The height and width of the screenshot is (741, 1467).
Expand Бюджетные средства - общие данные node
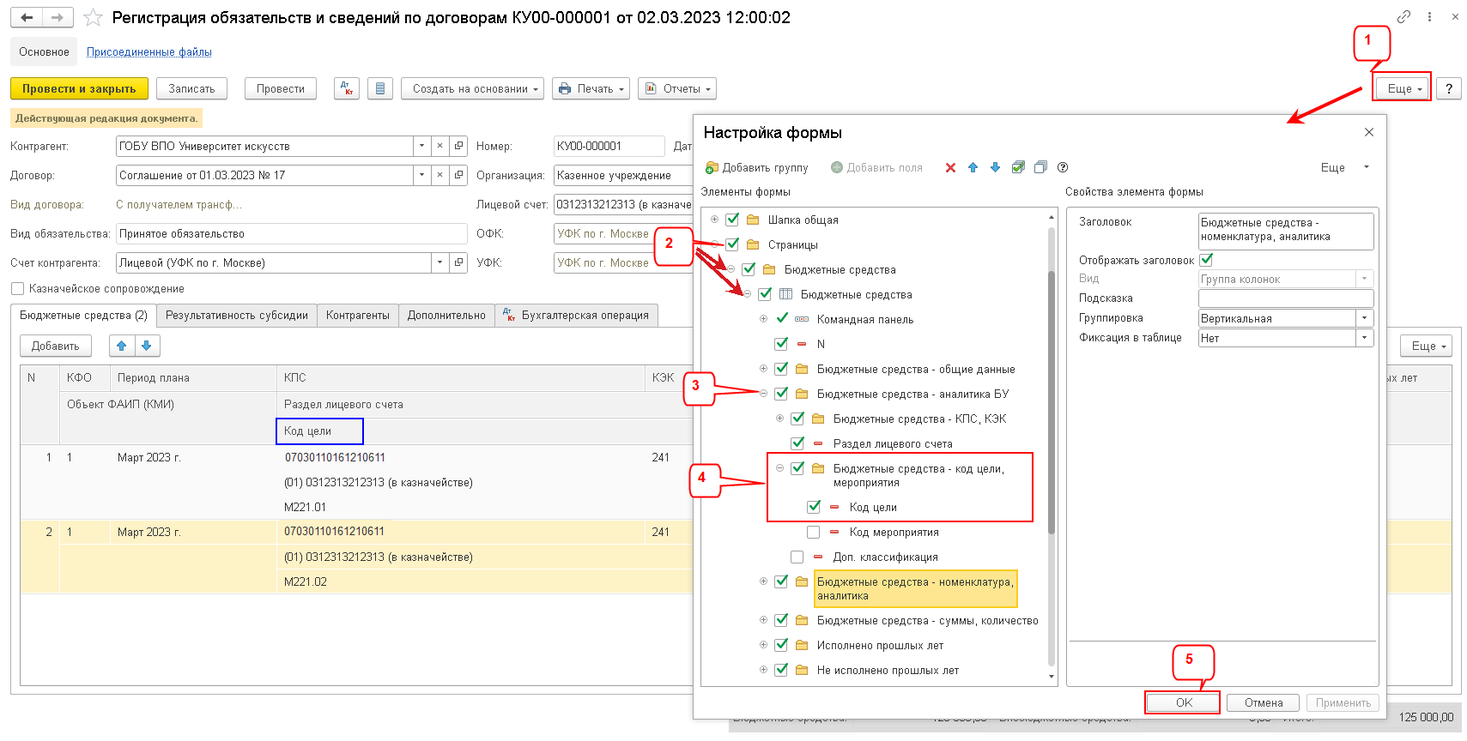click(763, 369)
